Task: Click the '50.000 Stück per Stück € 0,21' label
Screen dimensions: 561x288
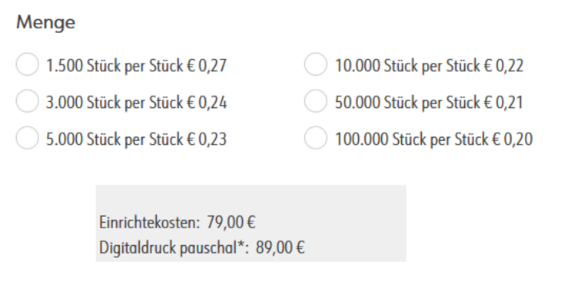Action: click(429, 103)
